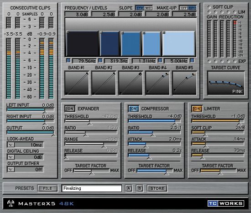Click the Compressor Target Factor slider
The height and width of the screenshot is (213, 251).
(155, 171)
